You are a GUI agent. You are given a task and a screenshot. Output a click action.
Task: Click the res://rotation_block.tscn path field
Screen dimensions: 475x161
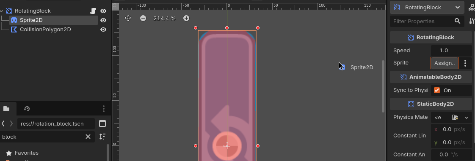click(x=56, y=123)
